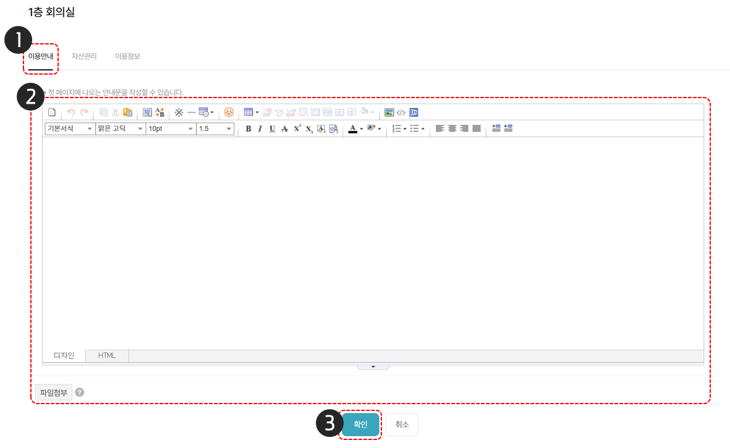
Task: Switch editor to HTML mode
Action: click(107, 355)
